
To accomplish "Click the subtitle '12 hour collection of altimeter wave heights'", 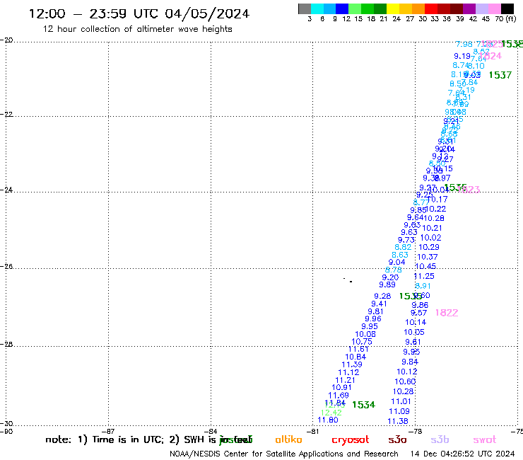I will click(137, 29).
